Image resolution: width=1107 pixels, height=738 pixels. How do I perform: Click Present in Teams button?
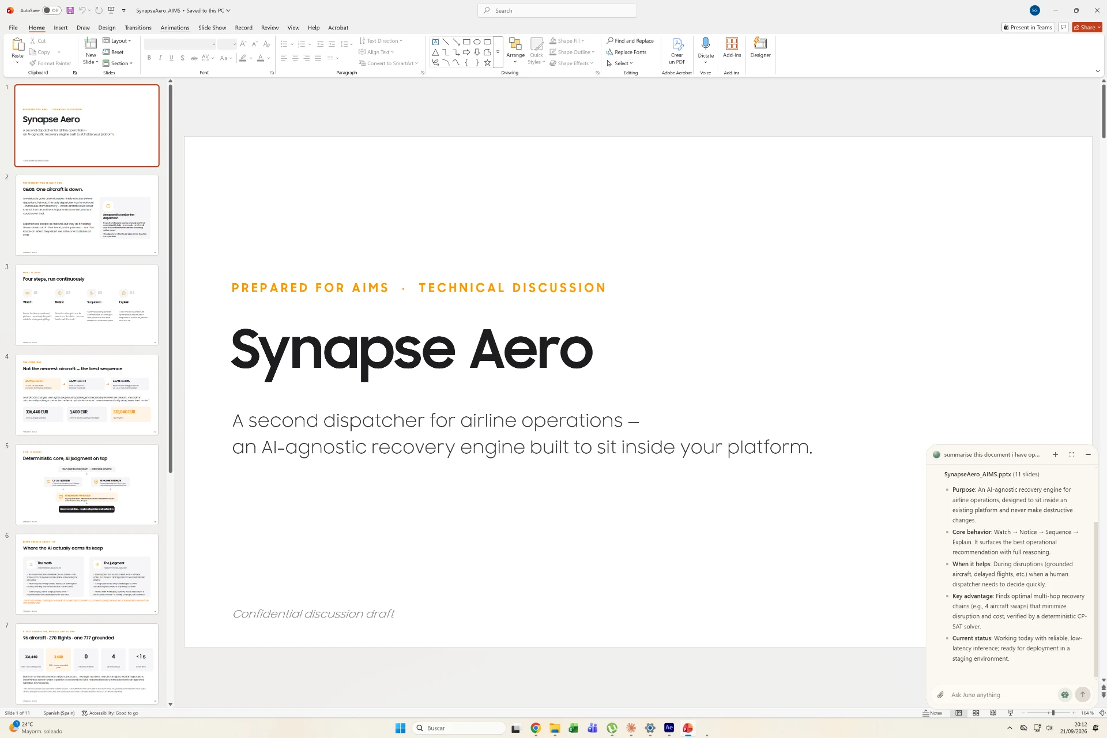[x=1028, y=27]
